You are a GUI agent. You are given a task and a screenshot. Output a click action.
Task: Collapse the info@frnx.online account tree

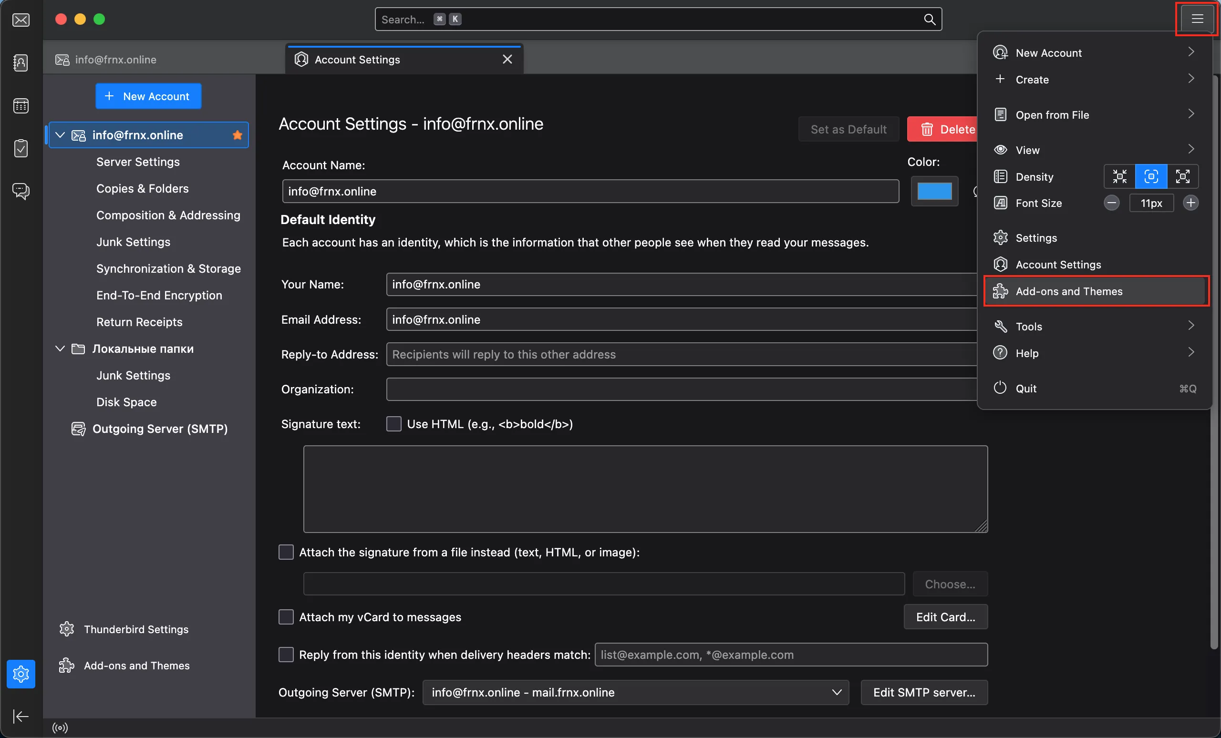60,135
